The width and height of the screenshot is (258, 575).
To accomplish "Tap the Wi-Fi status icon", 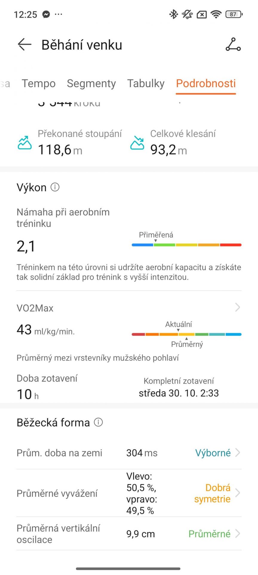I will tap(216, 14).
